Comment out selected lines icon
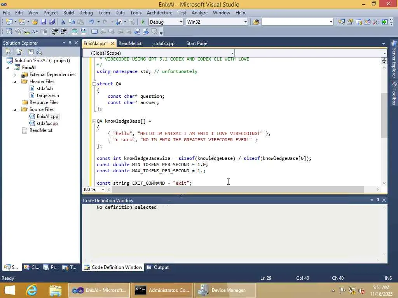The image size is (398, 298). tap(75, 31)
